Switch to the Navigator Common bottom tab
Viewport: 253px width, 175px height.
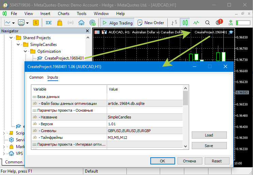[x=14, y=162]
